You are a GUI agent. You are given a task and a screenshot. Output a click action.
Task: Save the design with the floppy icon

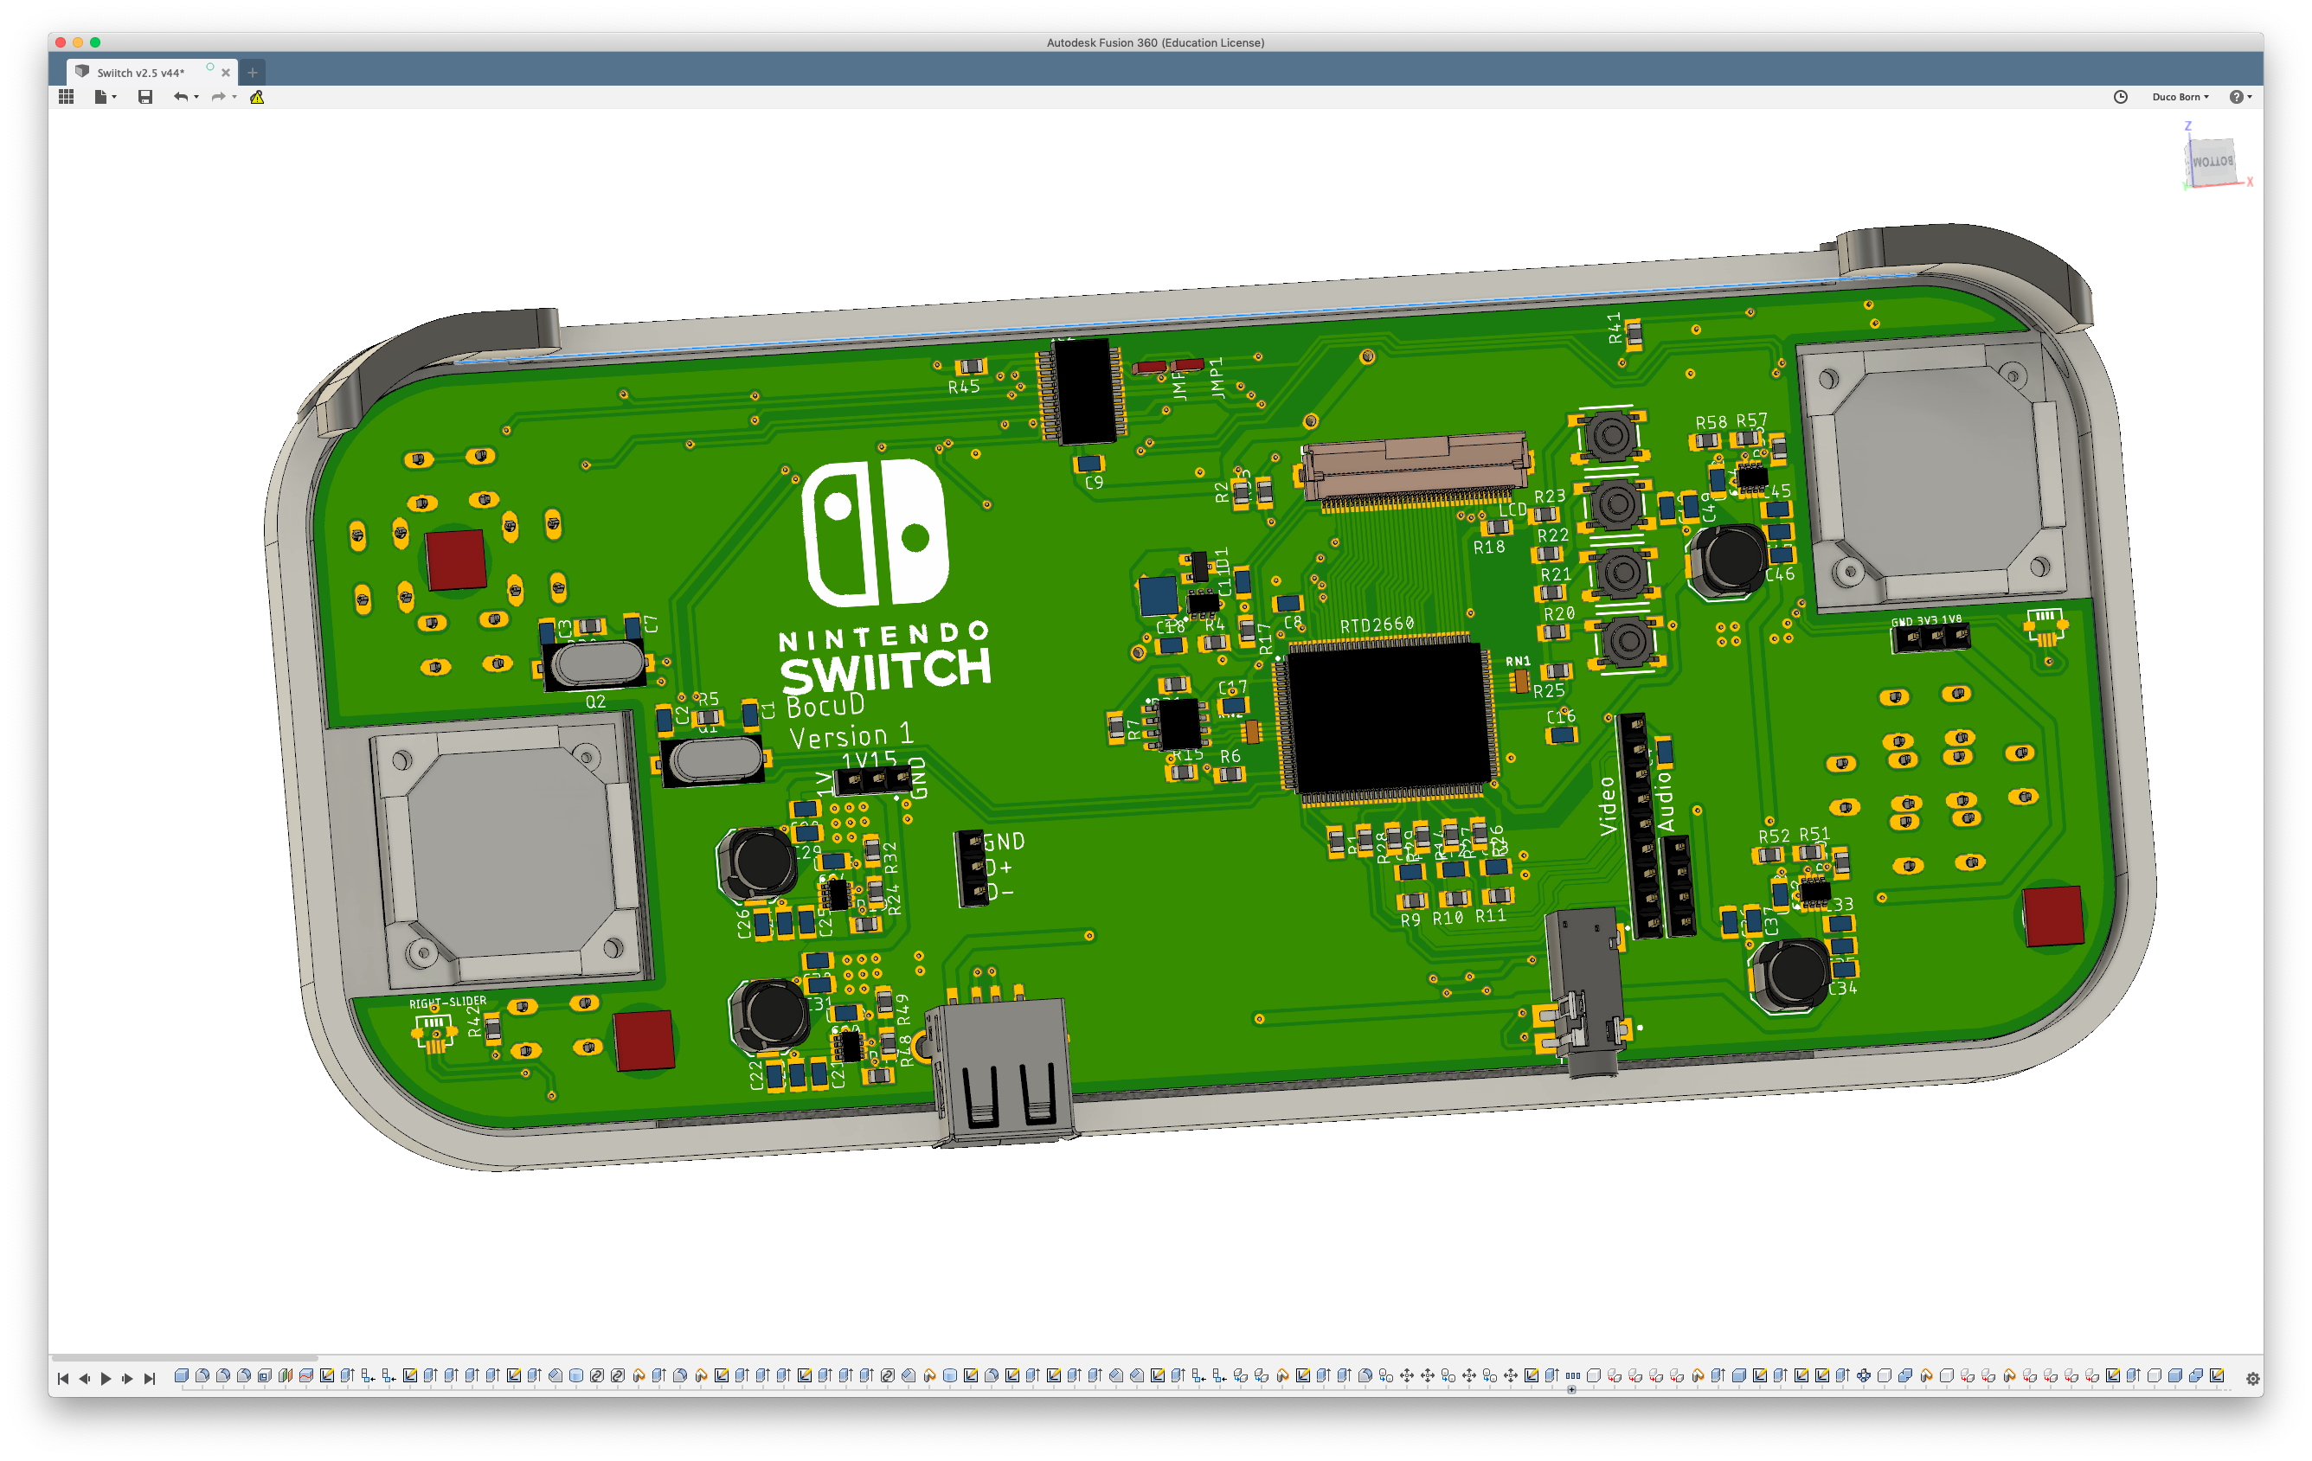coord(145,97)
